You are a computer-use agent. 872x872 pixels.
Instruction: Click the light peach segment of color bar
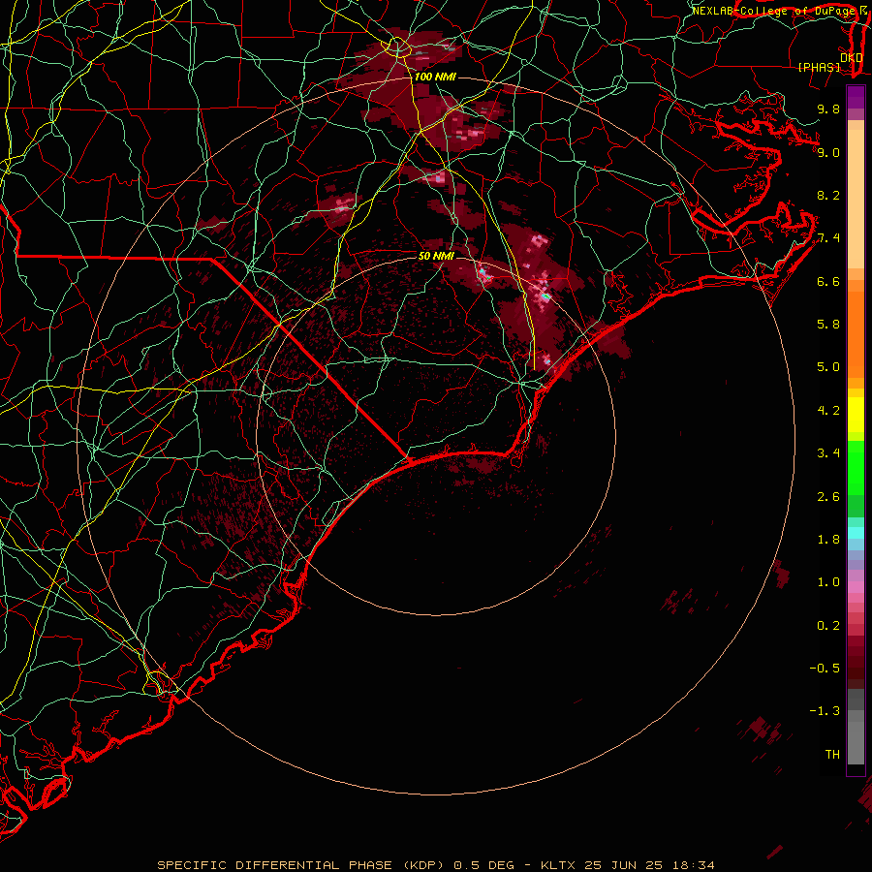point(856,199)
